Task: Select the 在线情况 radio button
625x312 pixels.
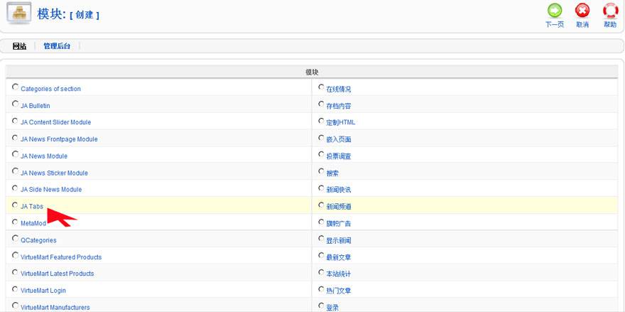Action: click(x=321, y=87)
